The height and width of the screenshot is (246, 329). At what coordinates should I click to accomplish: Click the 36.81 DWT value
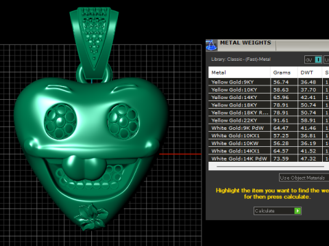coord(308,136)
